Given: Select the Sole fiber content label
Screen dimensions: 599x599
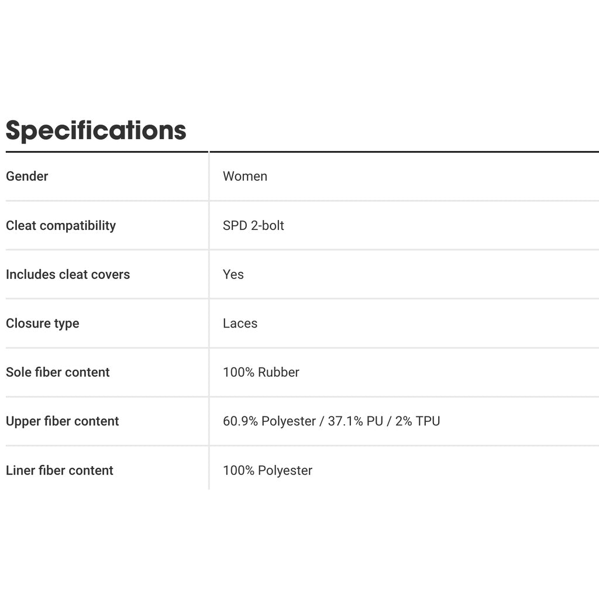Looking at the screenshot, I should (57, 372).
